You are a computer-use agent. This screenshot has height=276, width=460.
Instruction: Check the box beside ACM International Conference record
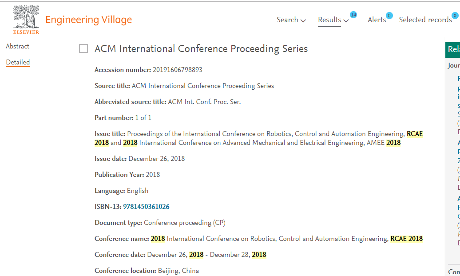83,48
